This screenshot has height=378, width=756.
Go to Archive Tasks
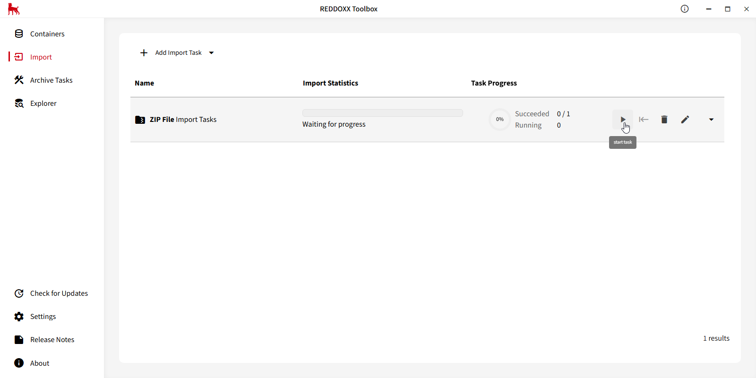tap(52, 80)
